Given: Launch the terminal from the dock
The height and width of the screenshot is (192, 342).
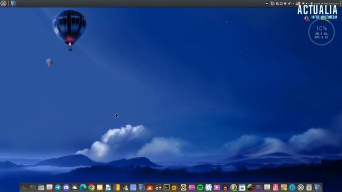Looking at the screenshot, I should 33,187.
